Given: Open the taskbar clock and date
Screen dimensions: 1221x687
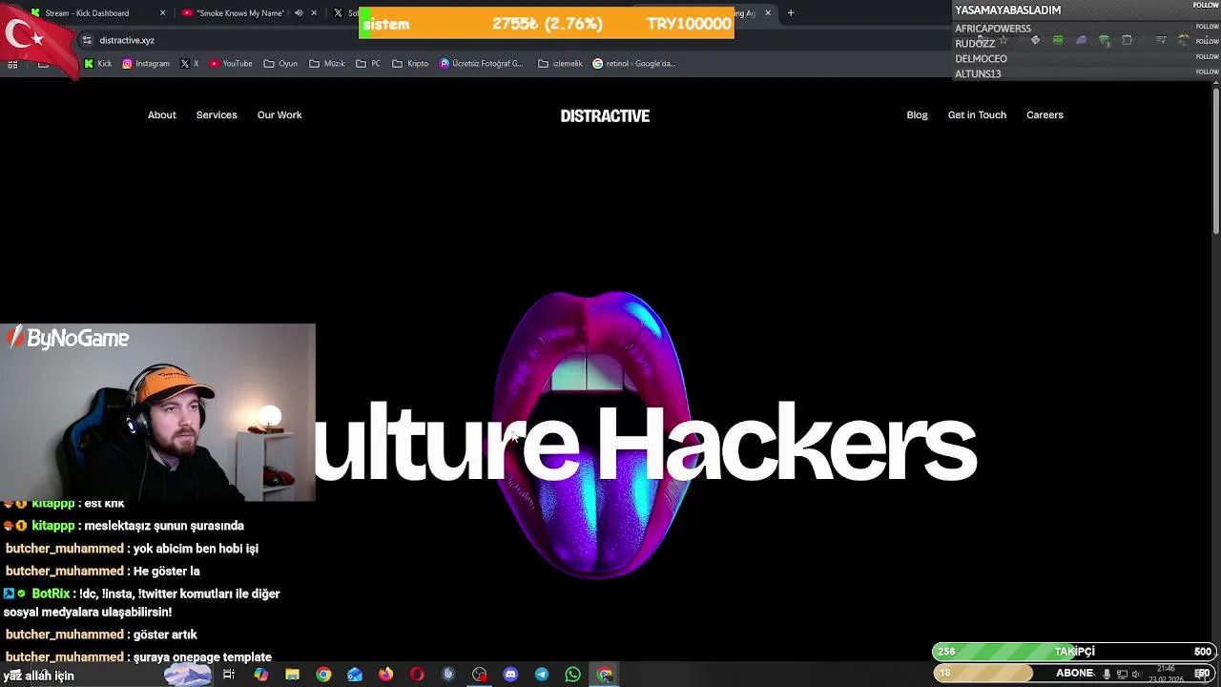Looking at the screenshot, I should pyautogui.click(x=1168, y=674).
